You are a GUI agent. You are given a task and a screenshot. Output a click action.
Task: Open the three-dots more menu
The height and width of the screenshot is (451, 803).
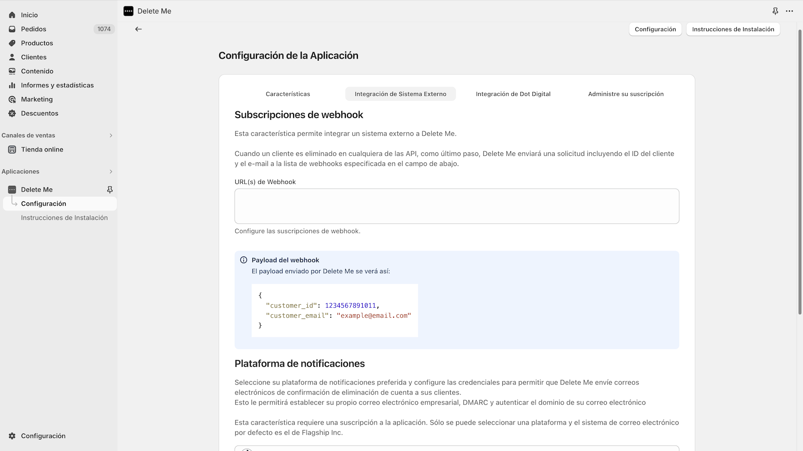point(789,11)
